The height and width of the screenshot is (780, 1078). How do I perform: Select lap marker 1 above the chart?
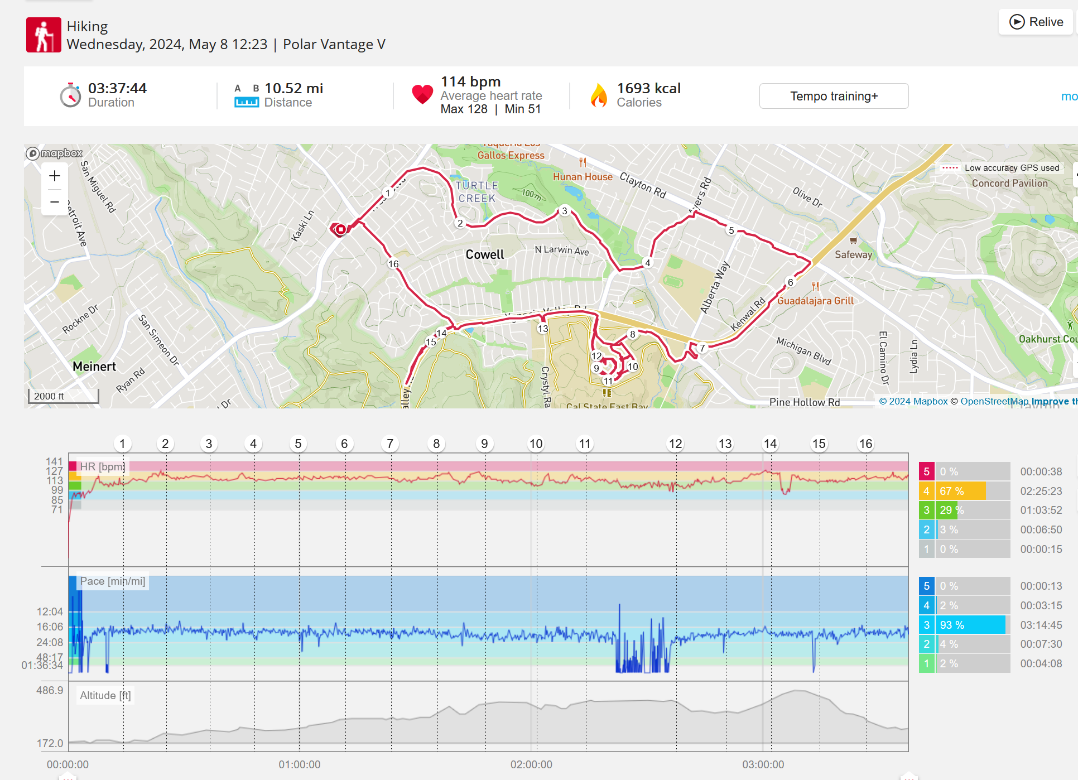tap(122, 444)
